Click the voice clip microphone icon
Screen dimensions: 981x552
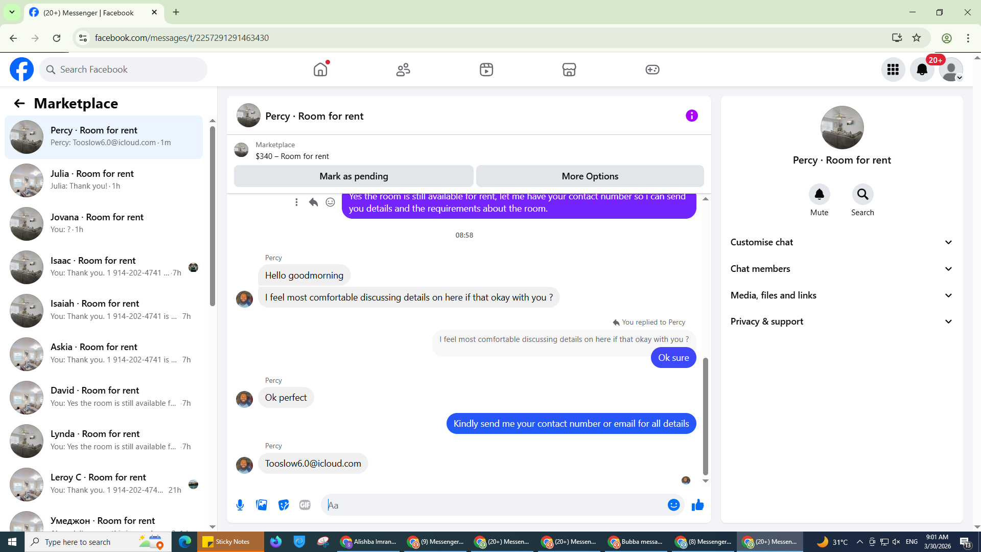pos(240,505)
